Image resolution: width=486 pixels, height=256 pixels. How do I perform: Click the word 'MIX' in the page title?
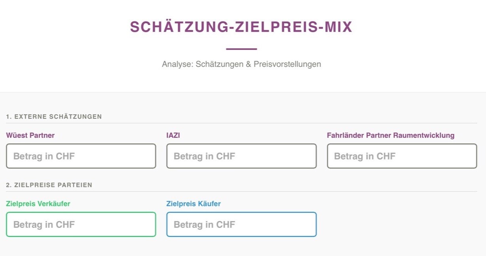(x=338, y=27)
